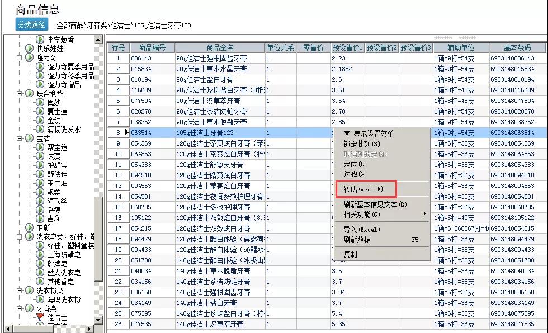
Task: Collapse the 牙膏类 category node
Action: 20,308
